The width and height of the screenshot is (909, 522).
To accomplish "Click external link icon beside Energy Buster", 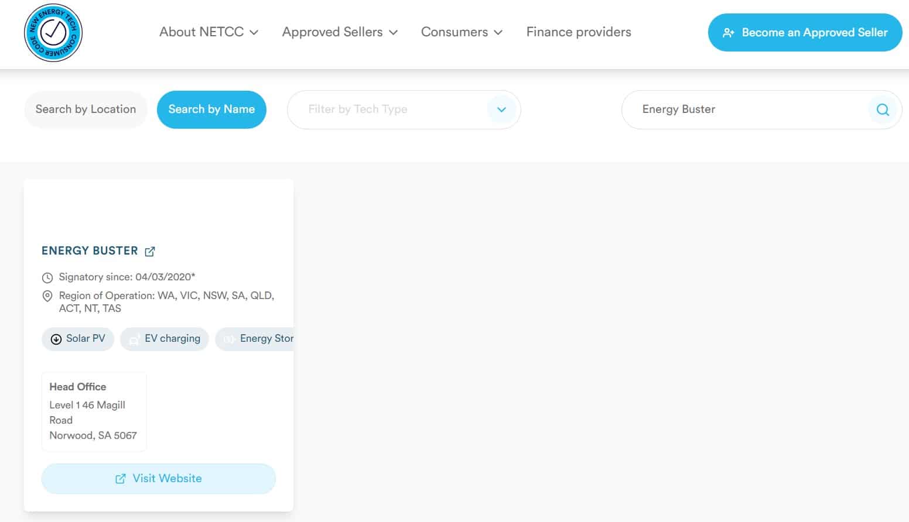I will (x=150, y=252).
